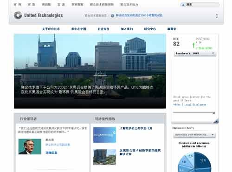The height and width of the screenshot is (172, 232).
Task: Open the 关于联合技术 navigation menu
Action: pos(51,29)
